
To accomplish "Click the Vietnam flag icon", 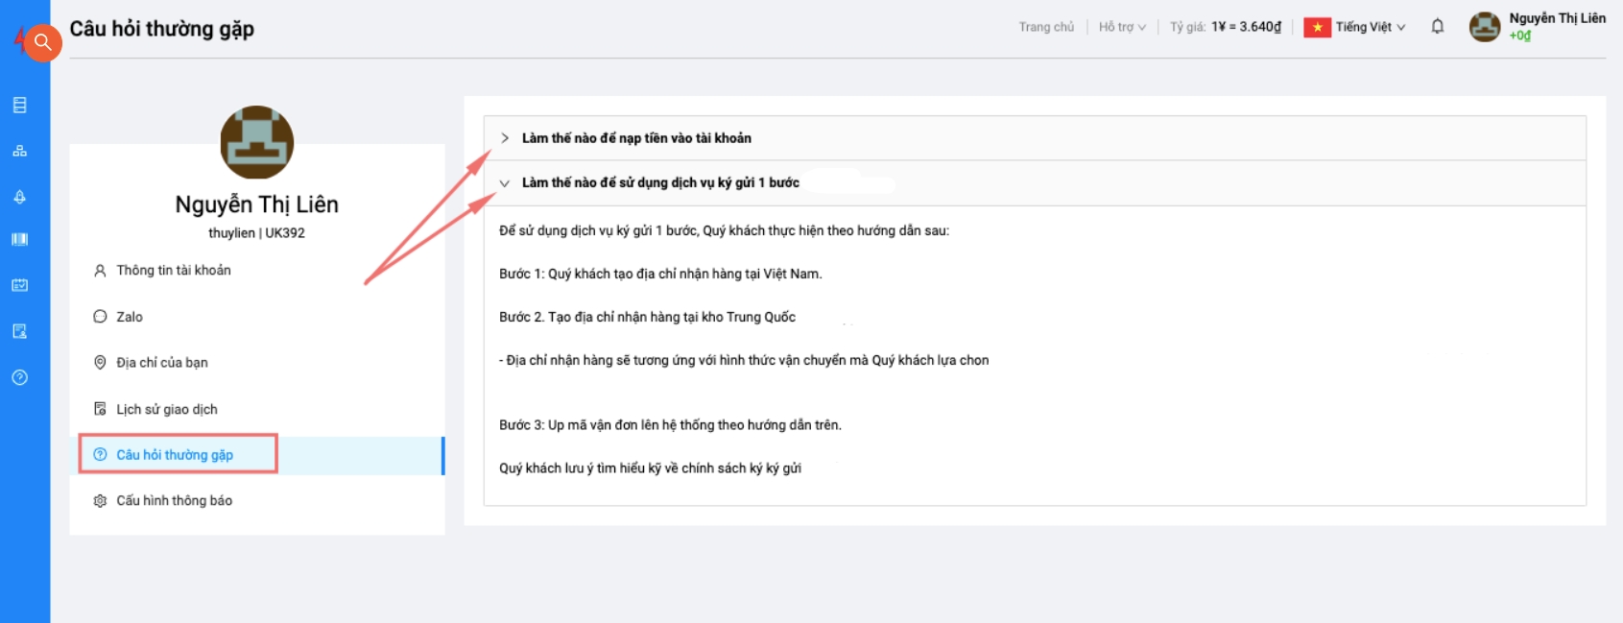I will tap(1317, 28).
